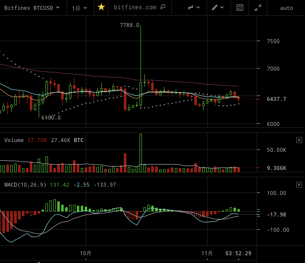Click the 7788.0 high price label

tap(130, 25)
